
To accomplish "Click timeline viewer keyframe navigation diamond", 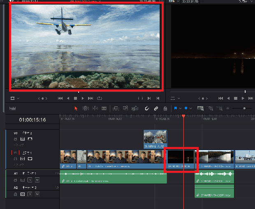I will 203,99.
